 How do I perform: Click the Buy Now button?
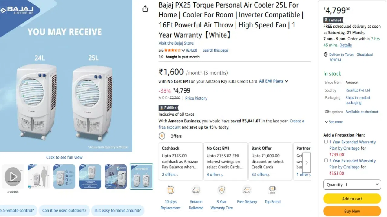click(352, 211)
